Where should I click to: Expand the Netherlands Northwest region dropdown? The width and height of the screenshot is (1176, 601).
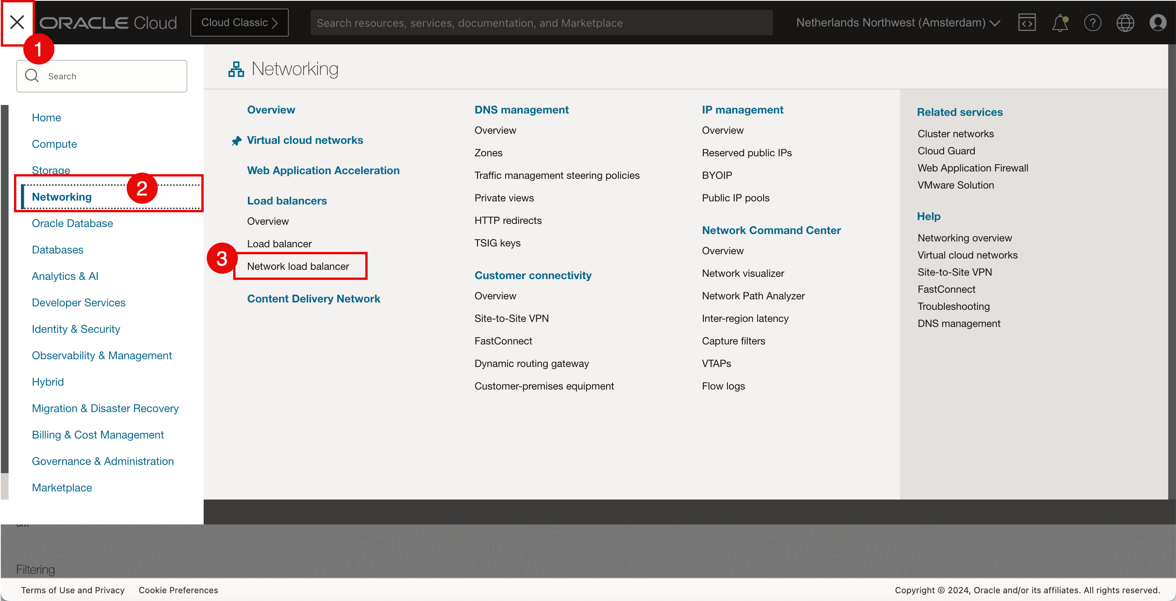pos(897,23)
